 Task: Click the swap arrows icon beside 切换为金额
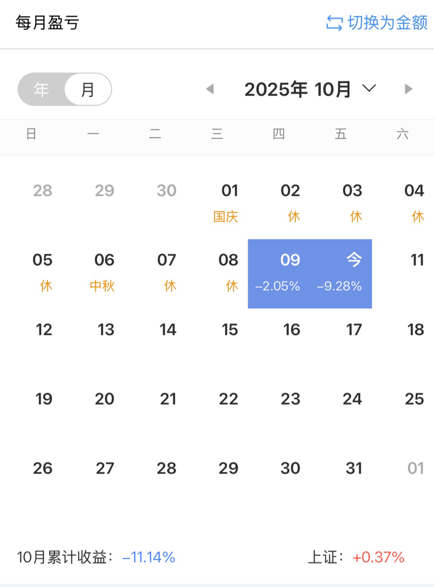pos(335,23)
